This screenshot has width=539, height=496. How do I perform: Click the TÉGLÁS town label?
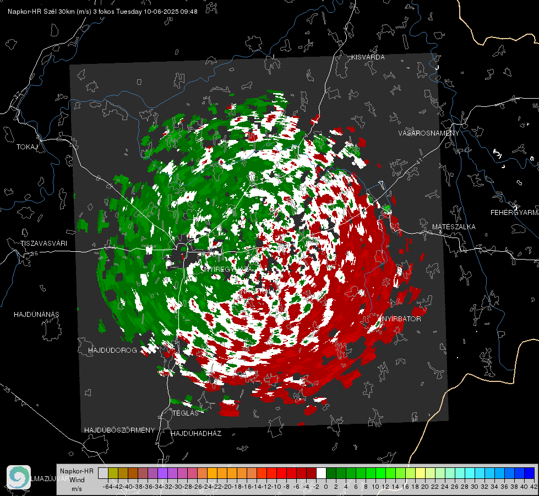[x=186, y=413]
